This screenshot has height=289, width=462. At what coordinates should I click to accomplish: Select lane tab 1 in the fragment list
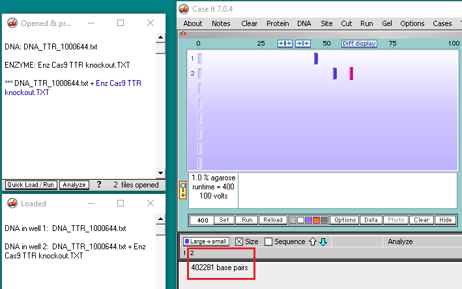[x=184, y=253]
